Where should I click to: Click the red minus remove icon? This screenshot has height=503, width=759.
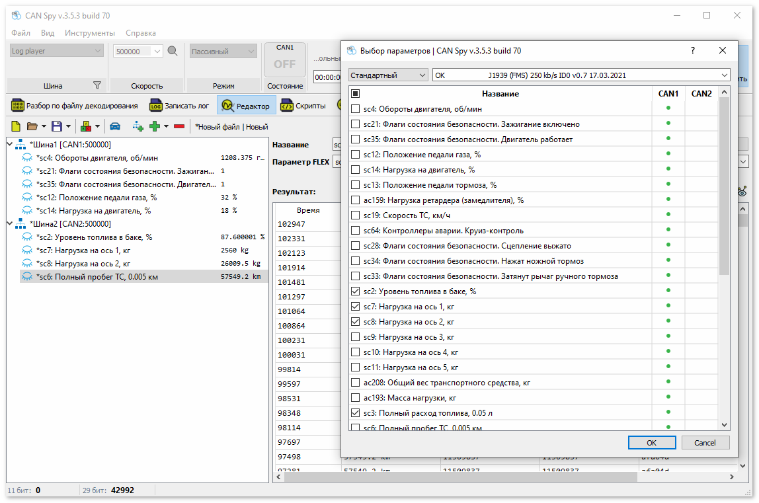179,126
